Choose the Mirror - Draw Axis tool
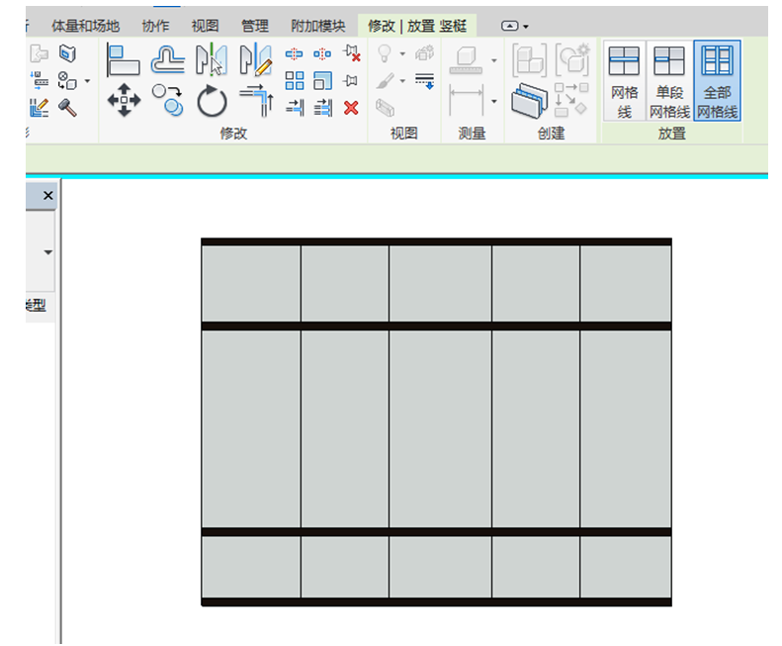 [255, 60]
